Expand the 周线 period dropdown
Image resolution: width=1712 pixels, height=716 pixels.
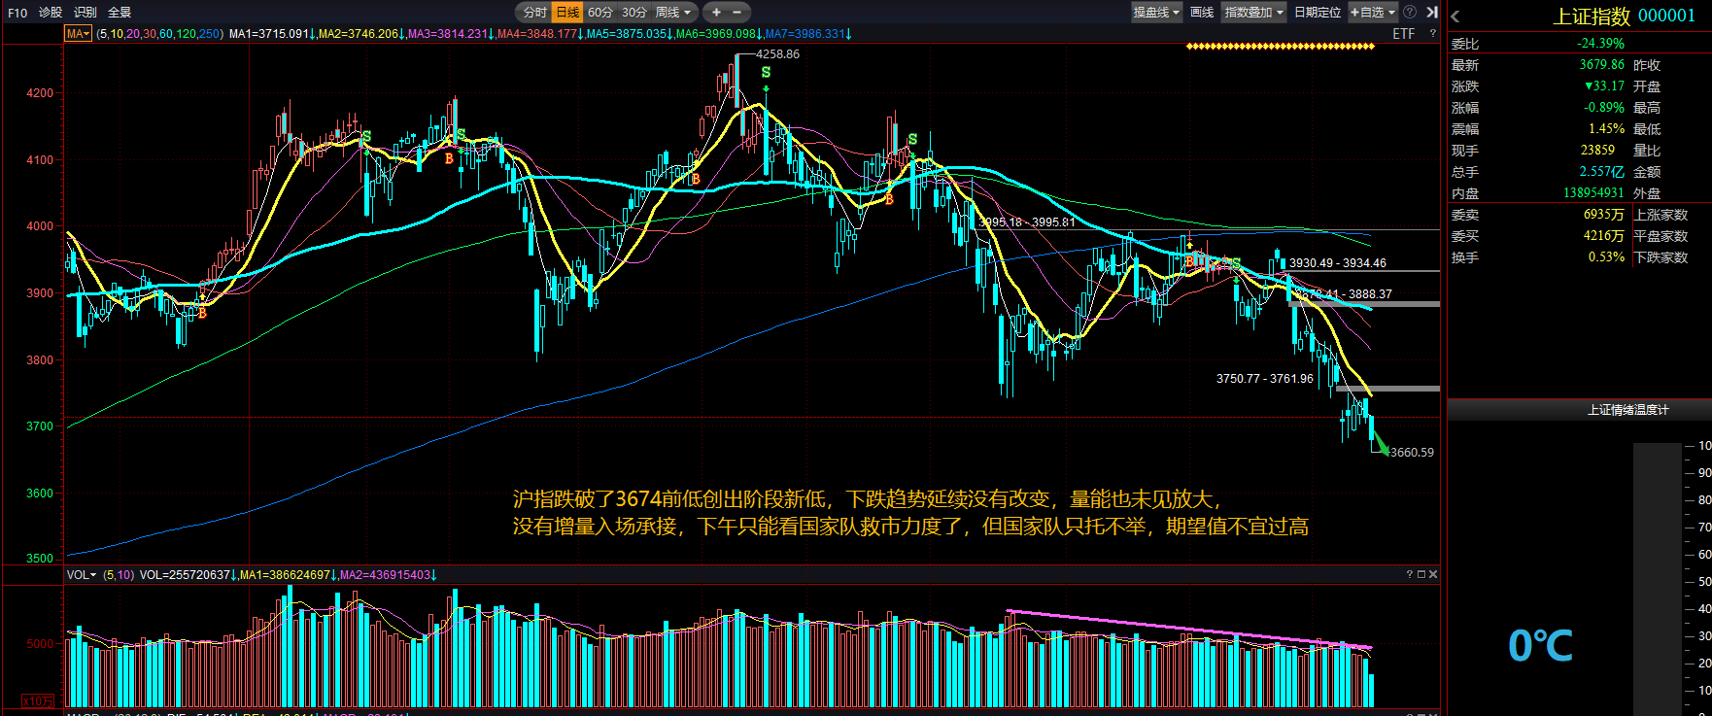[674, 12]
